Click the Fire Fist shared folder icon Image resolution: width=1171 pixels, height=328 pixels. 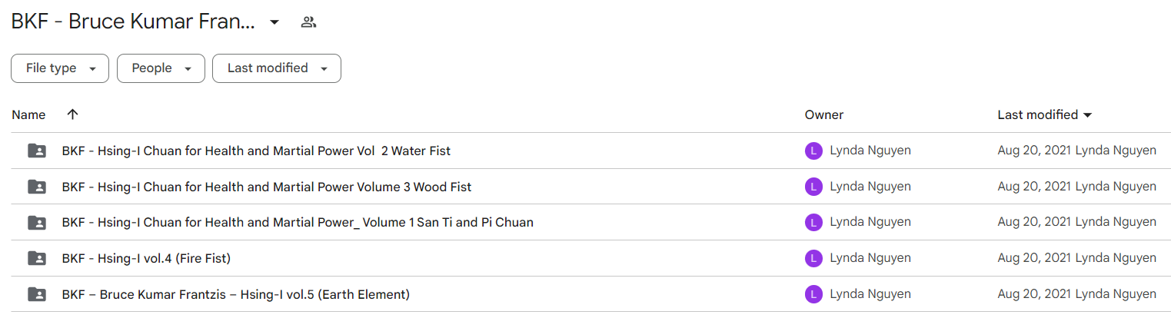[37, 258]
